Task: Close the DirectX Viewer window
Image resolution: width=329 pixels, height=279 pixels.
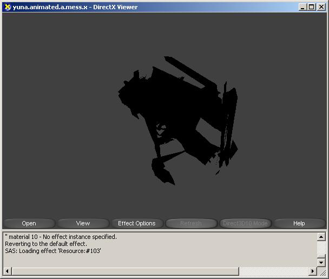Action: coord(321,7)
